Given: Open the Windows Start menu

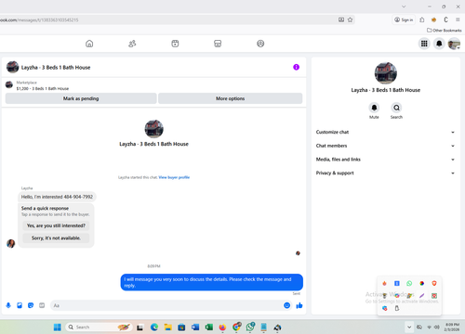Looking at the screenshot, I should point(58,327).
